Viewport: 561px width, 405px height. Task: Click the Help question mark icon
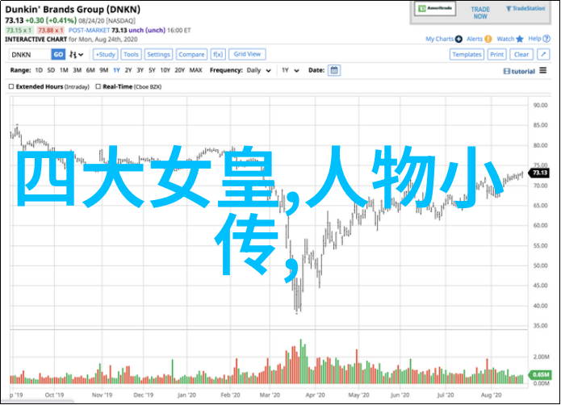[x=546, y=39]
